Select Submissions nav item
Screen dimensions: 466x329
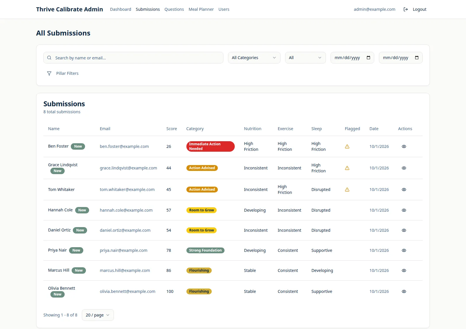148,9
